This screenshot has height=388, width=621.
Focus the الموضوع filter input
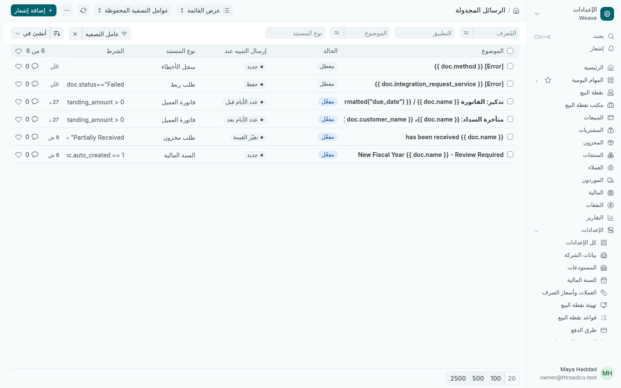(367, 33)
